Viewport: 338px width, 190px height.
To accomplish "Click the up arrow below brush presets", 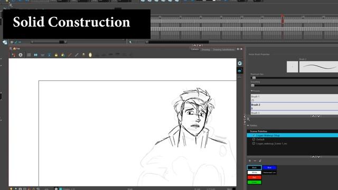I will tap(313, 116).
